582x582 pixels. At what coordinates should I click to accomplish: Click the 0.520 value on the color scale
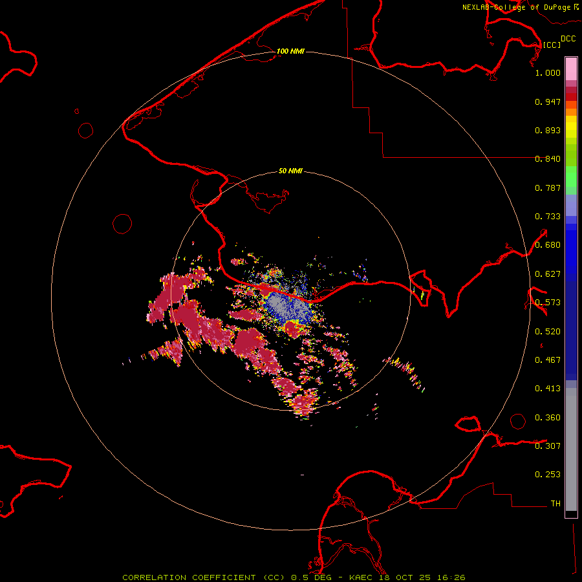coord(548,332)
